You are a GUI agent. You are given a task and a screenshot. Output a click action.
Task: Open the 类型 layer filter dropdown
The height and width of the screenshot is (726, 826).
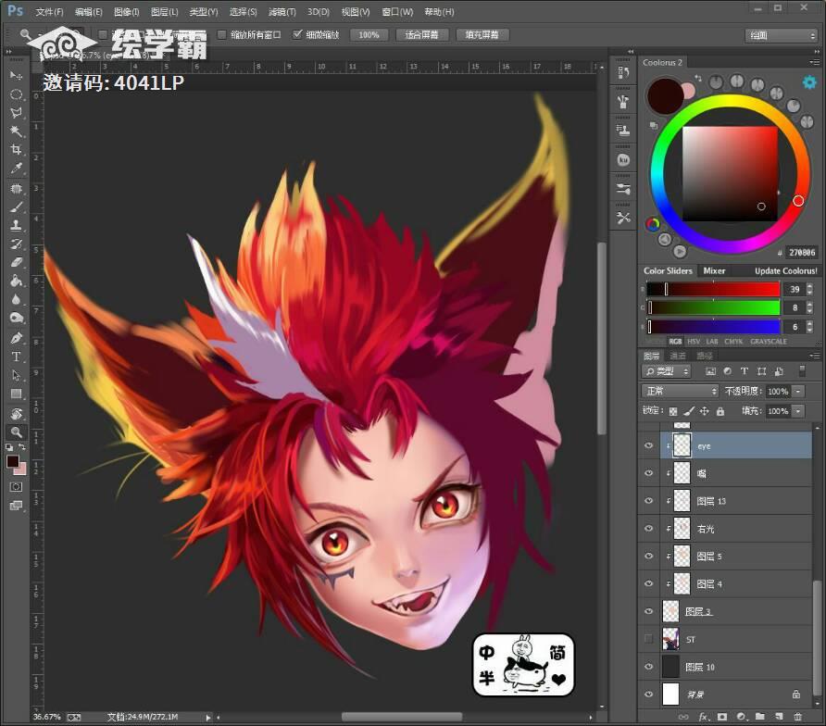667,371
